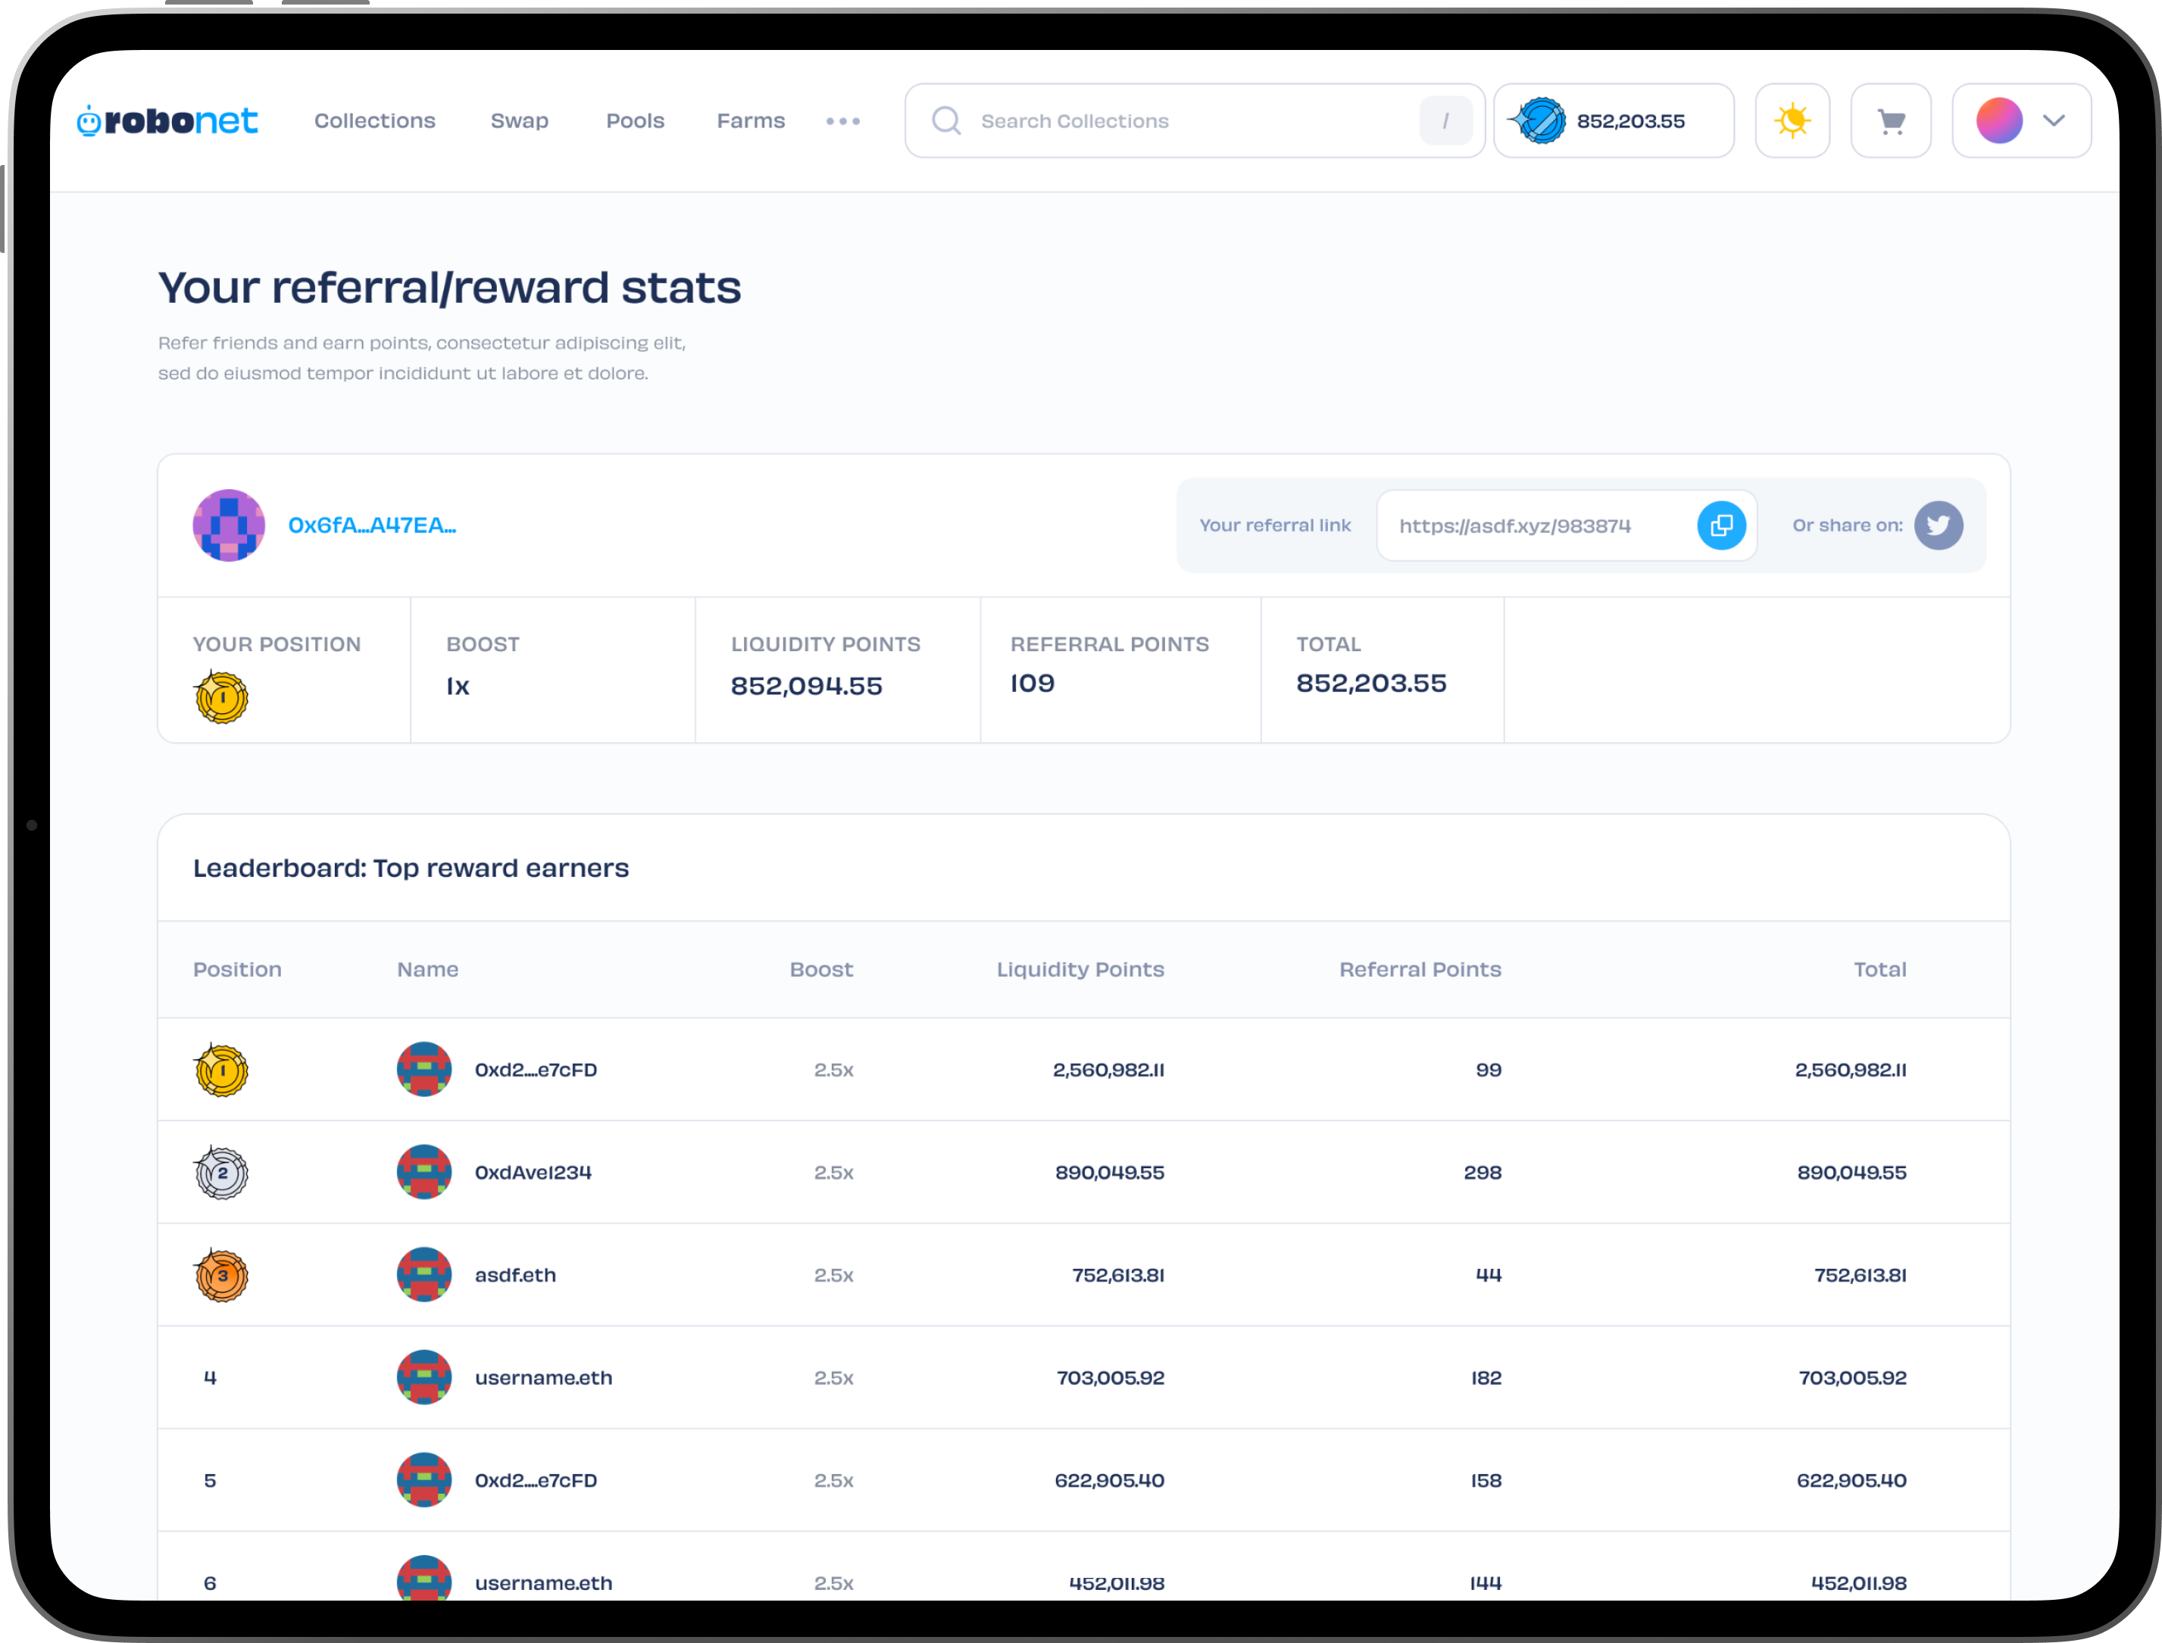The width and height of the screenshot is (2162, 1643).
Task: Click the robonet logo
Action: (167, 120)
